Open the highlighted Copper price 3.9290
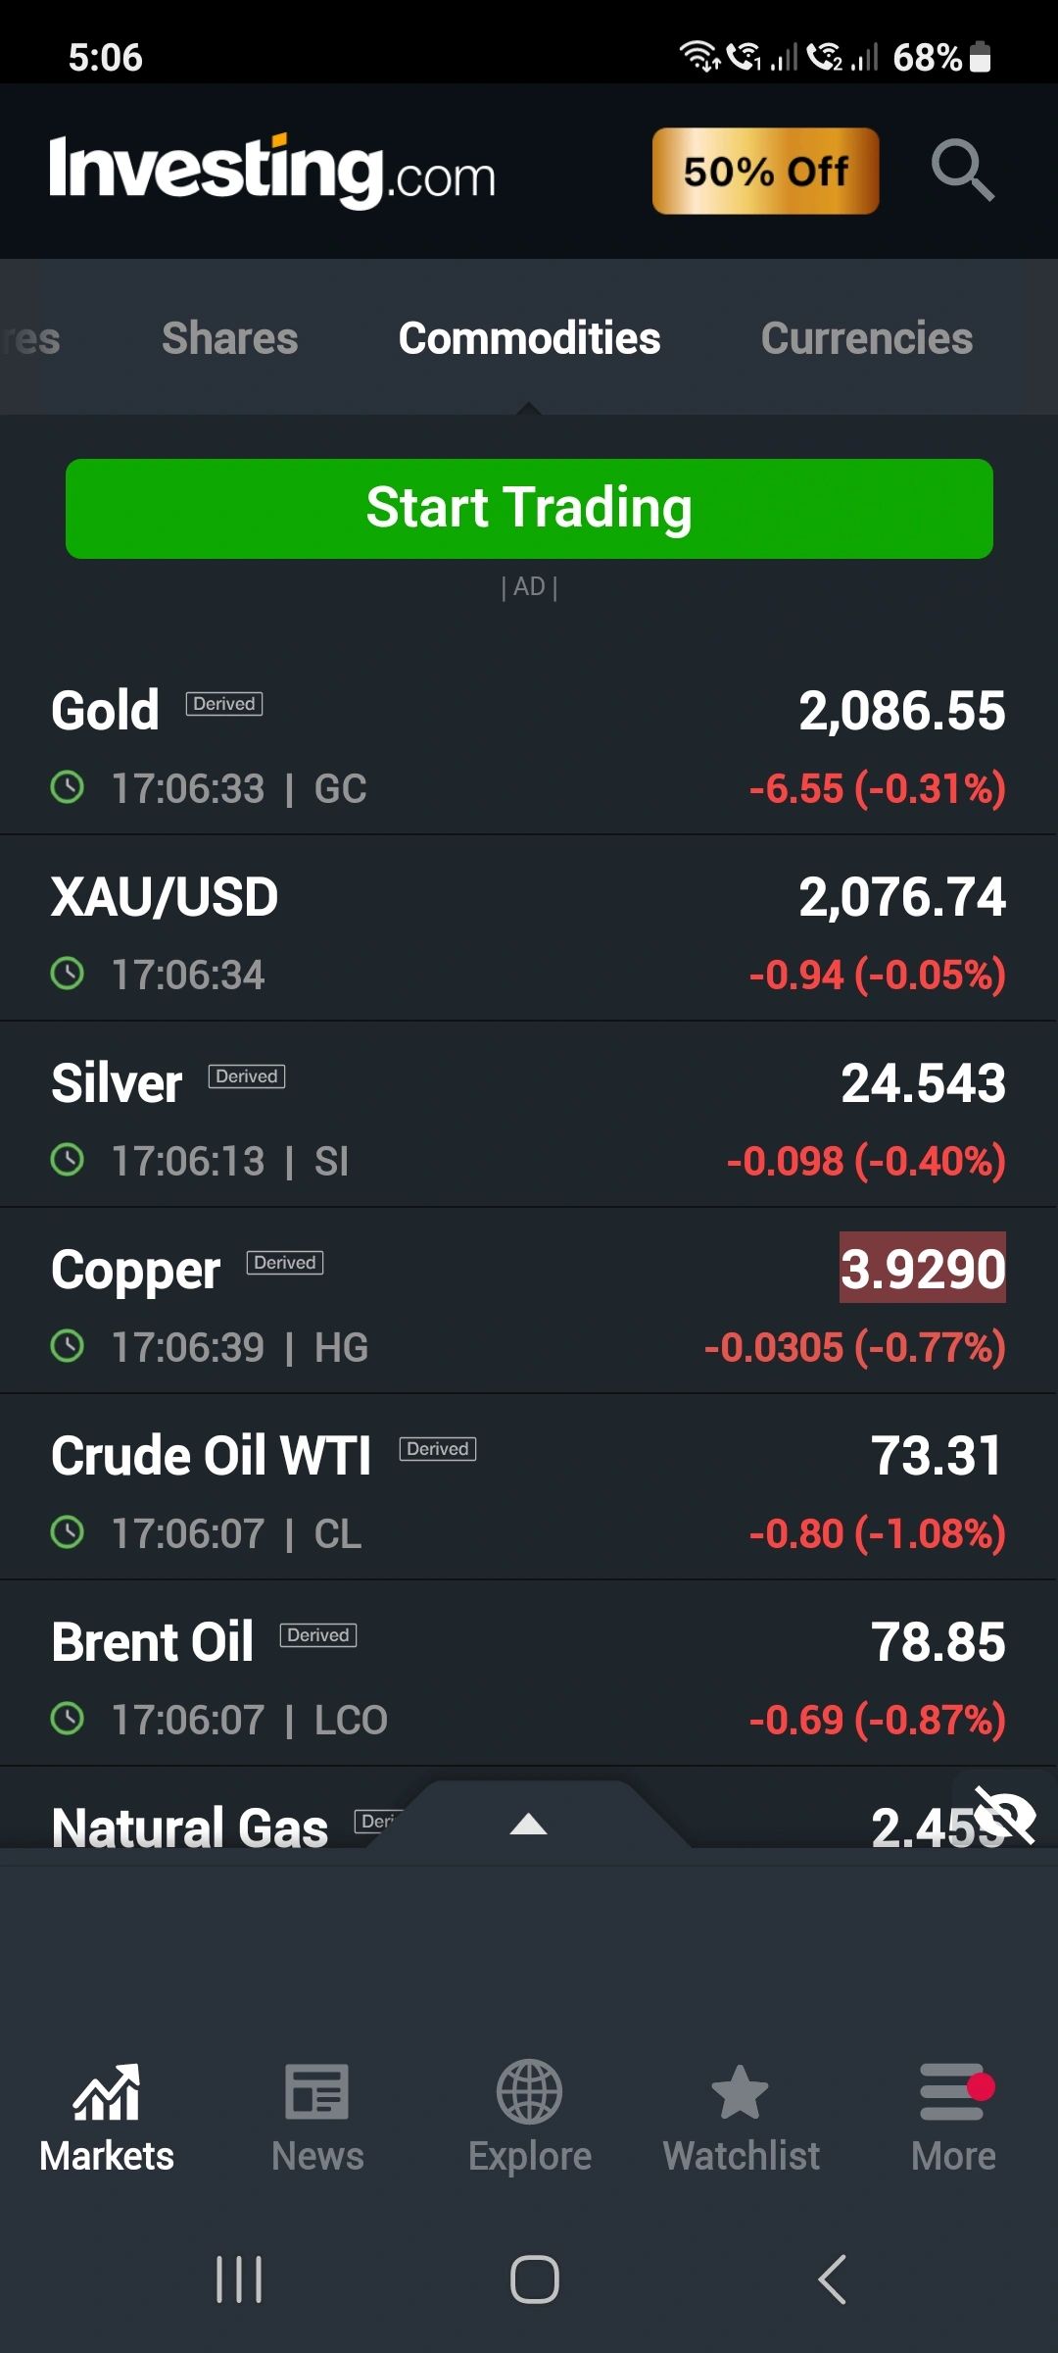This screenshot has height=2353, width=1058. 923,1268
